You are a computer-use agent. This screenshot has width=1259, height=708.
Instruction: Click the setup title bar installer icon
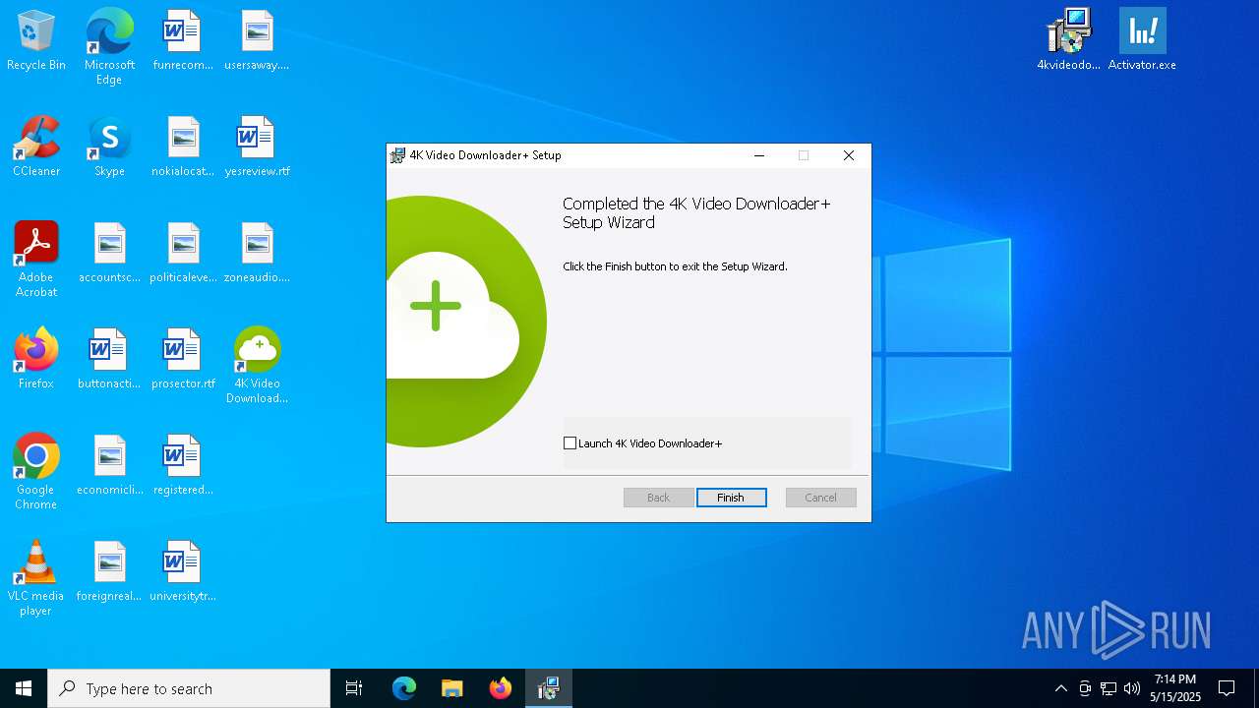pos(397,155)
